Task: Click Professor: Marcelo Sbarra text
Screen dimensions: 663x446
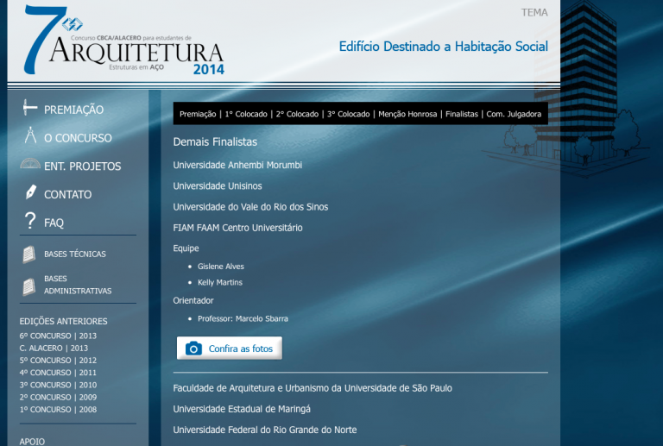Action: pyautogui.click(x=243, y=319)
